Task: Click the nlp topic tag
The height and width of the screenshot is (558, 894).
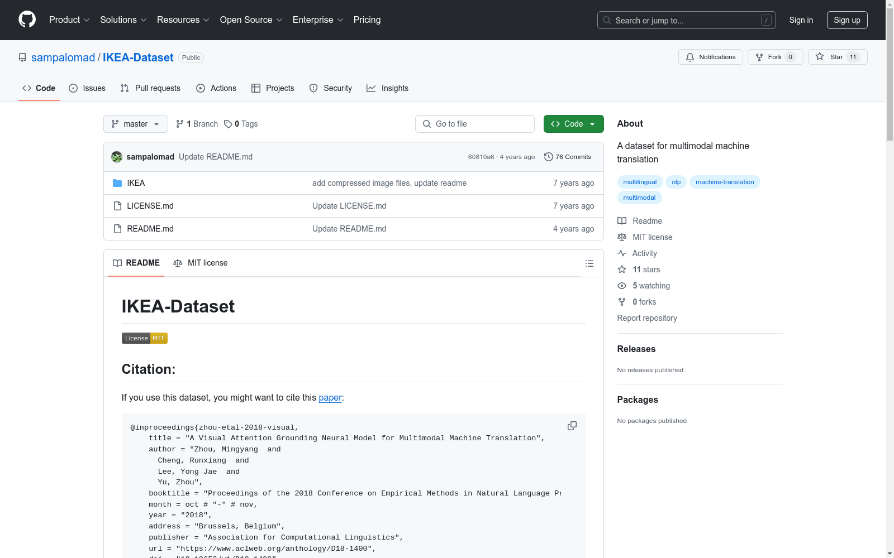Action: [x=676, y=182]
